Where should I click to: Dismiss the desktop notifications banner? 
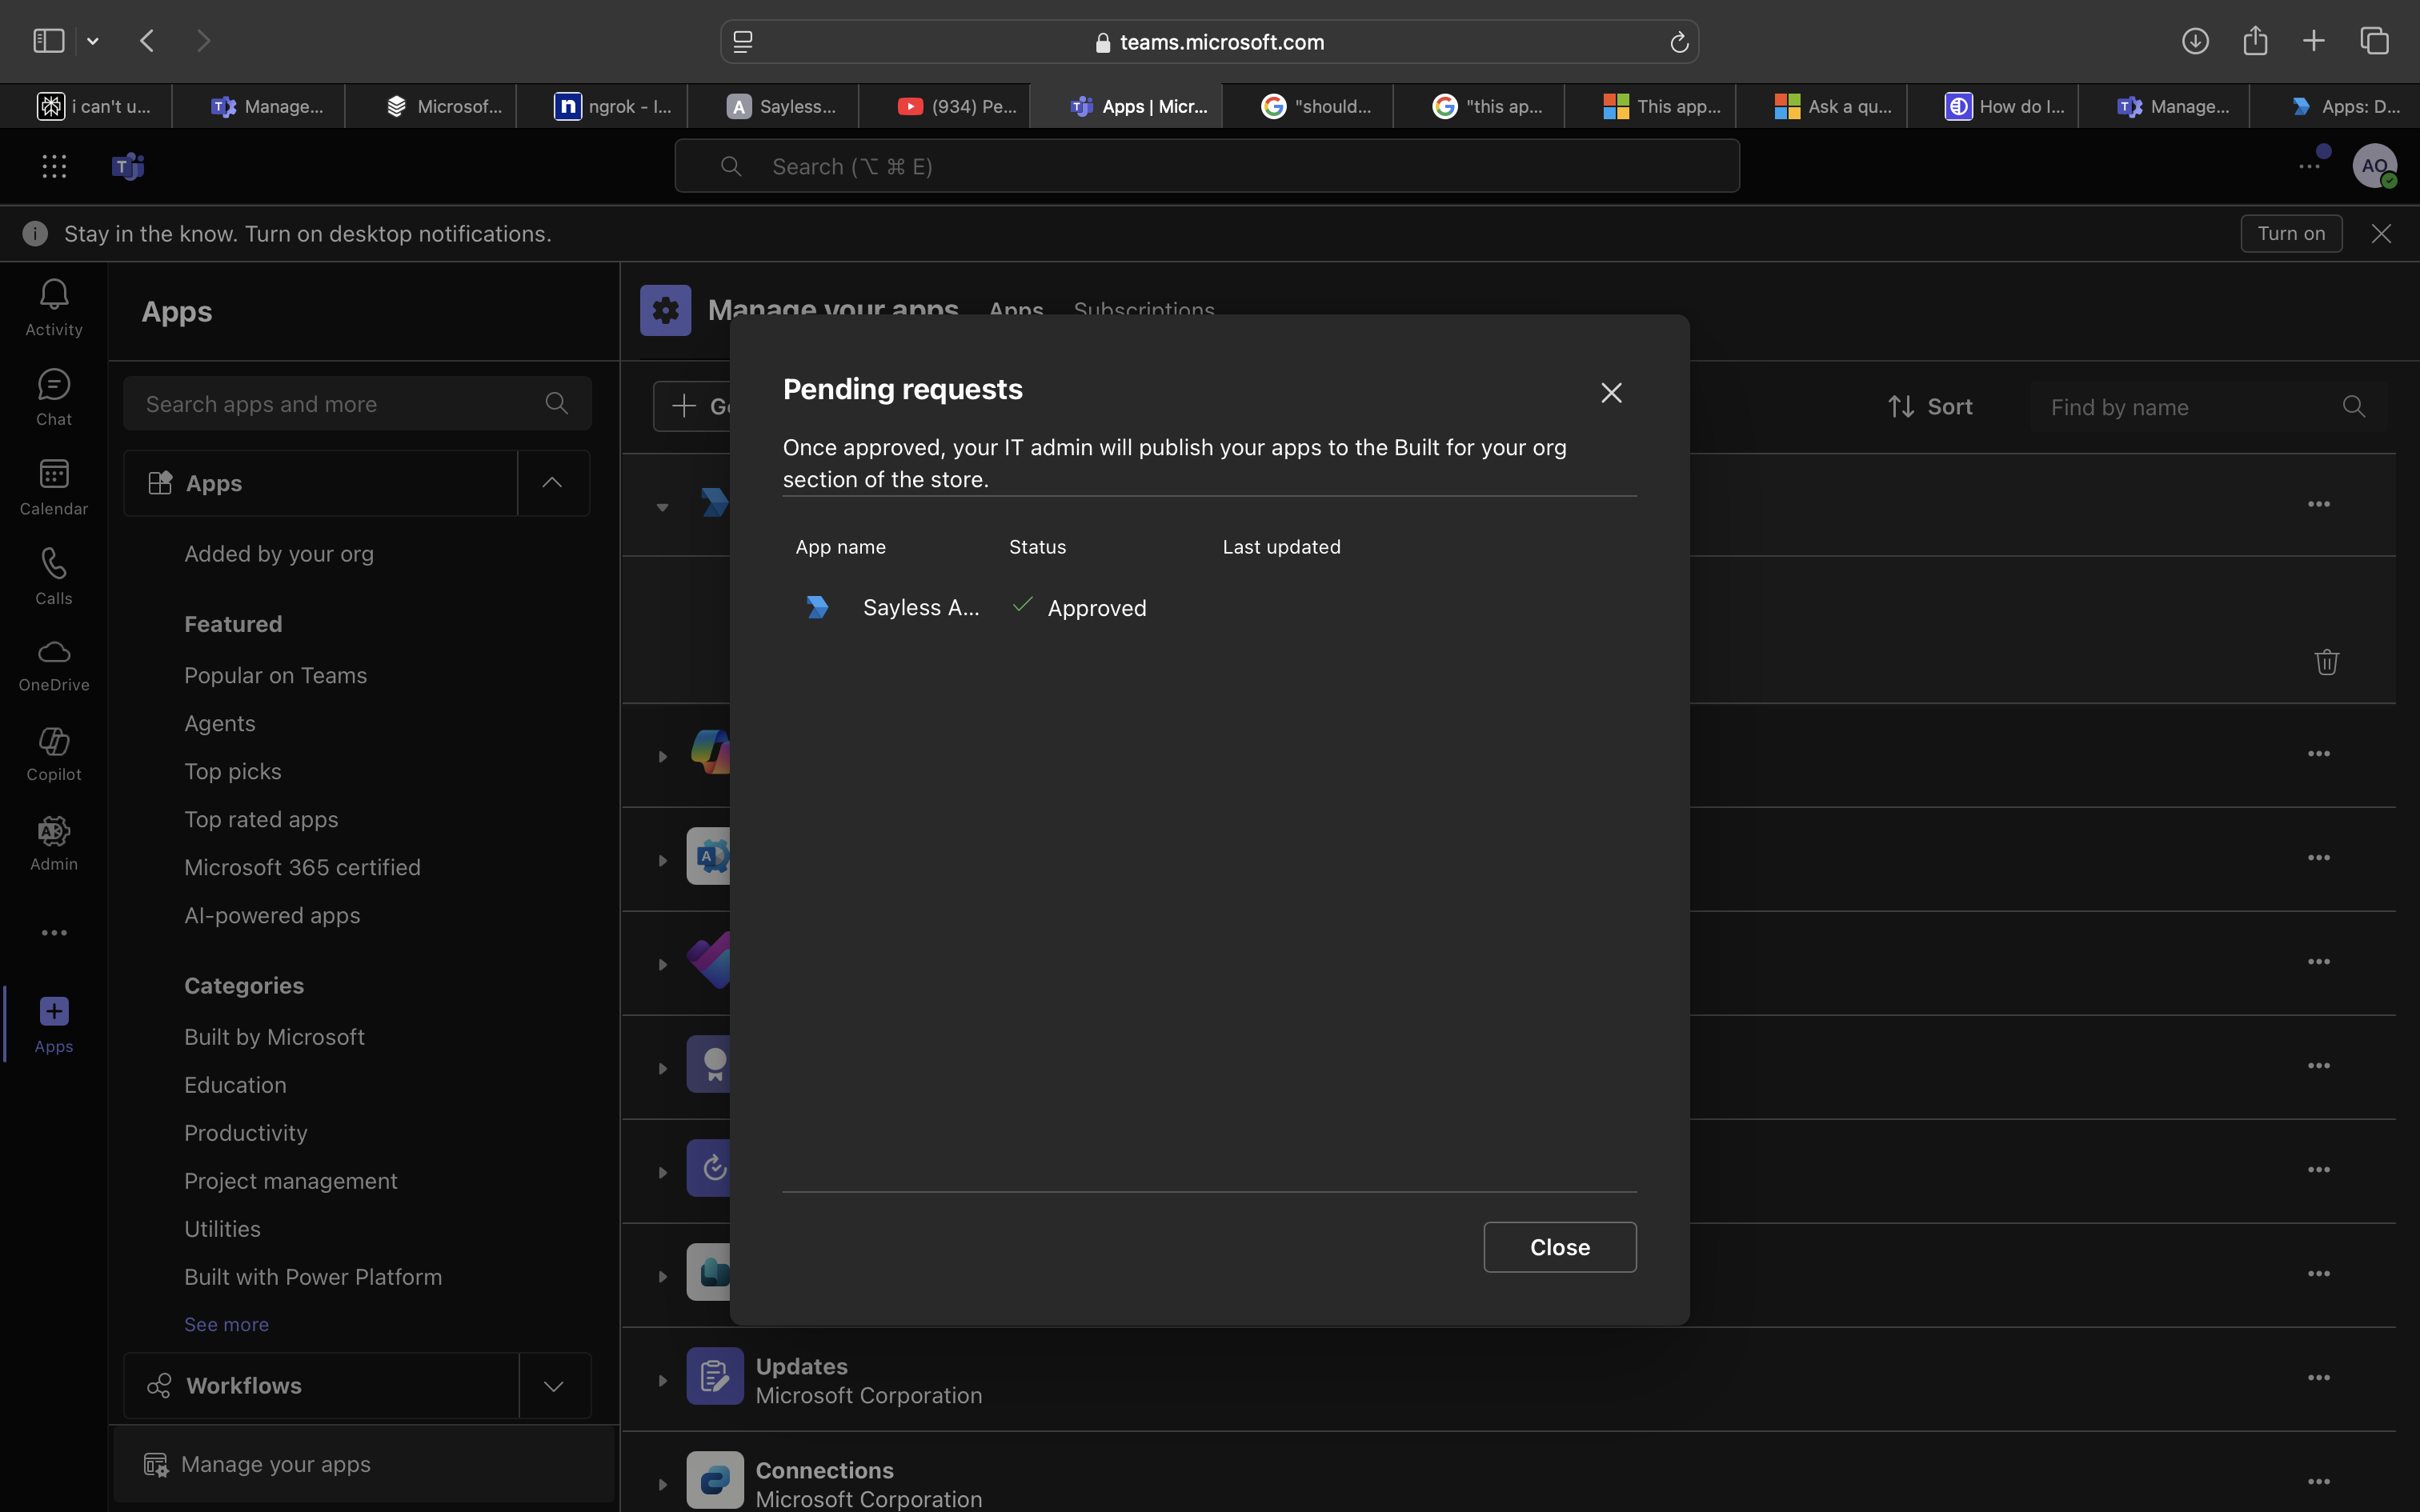pyautogui.click(x=2381, y=233)
